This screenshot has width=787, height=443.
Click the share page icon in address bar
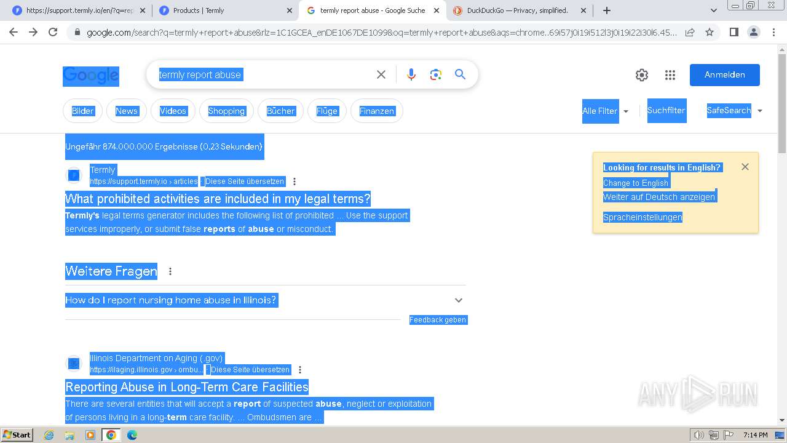(x=690, y=32)
